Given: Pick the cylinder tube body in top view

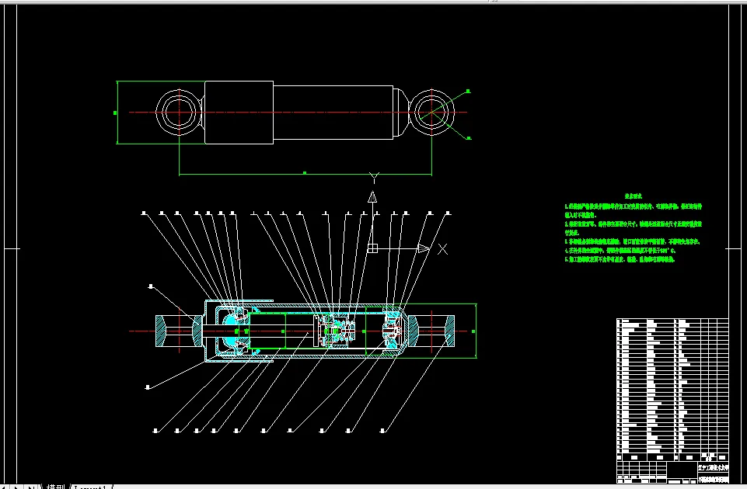Looking at the screenshot, I should tap(333, 113).
